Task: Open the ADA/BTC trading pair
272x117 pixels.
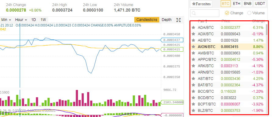Action: 228,27
